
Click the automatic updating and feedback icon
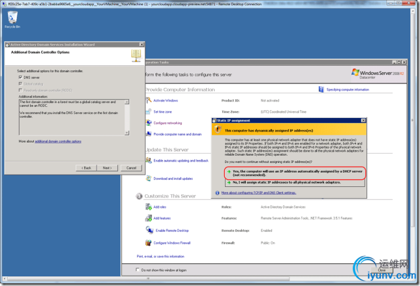[x=149, y=160]
